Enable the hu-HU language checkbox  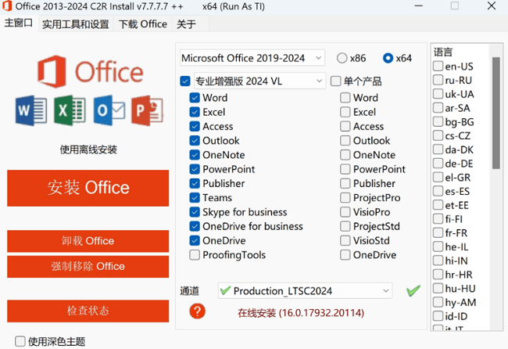click(x=438, y=288)
